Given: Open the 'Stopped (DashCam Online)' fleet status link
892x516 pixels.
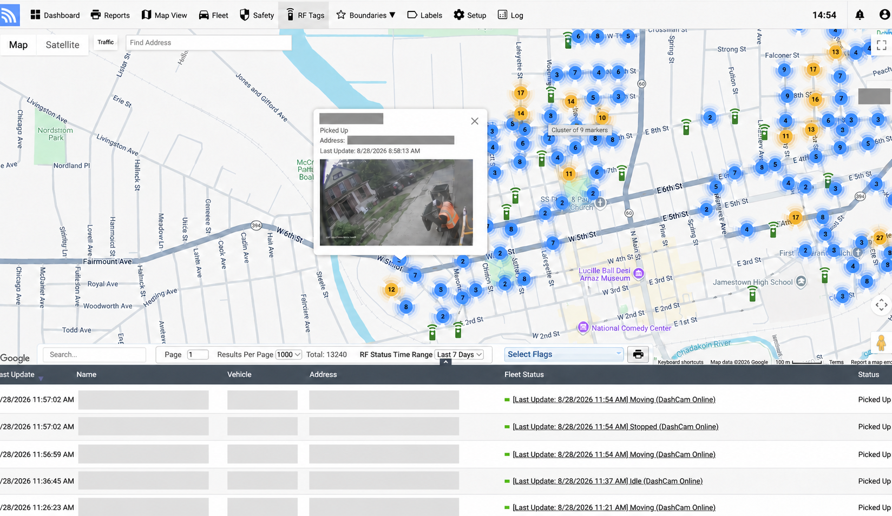Looking at the screenshot, I should point(615,427).
